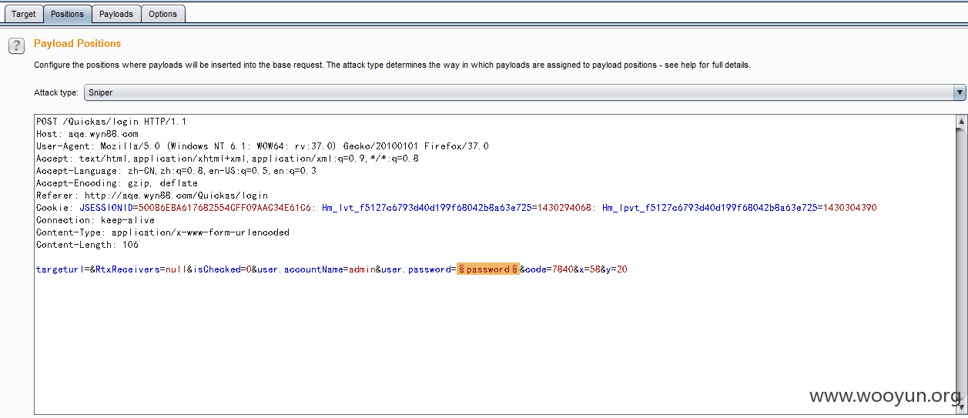Click the POST /Quickas/login request line
The image size is (968, 418).
[111, 122]
